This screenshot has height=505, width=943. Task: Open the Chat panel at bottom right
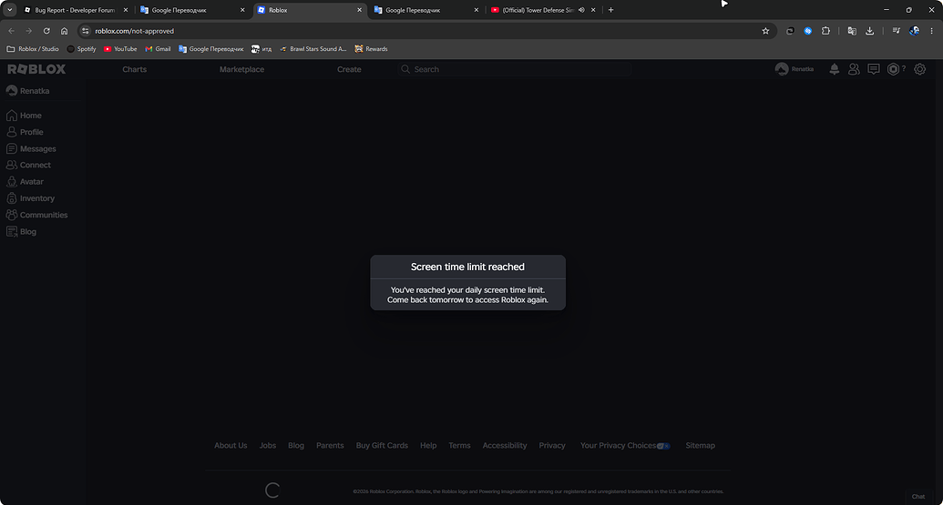tap(918, 497)
